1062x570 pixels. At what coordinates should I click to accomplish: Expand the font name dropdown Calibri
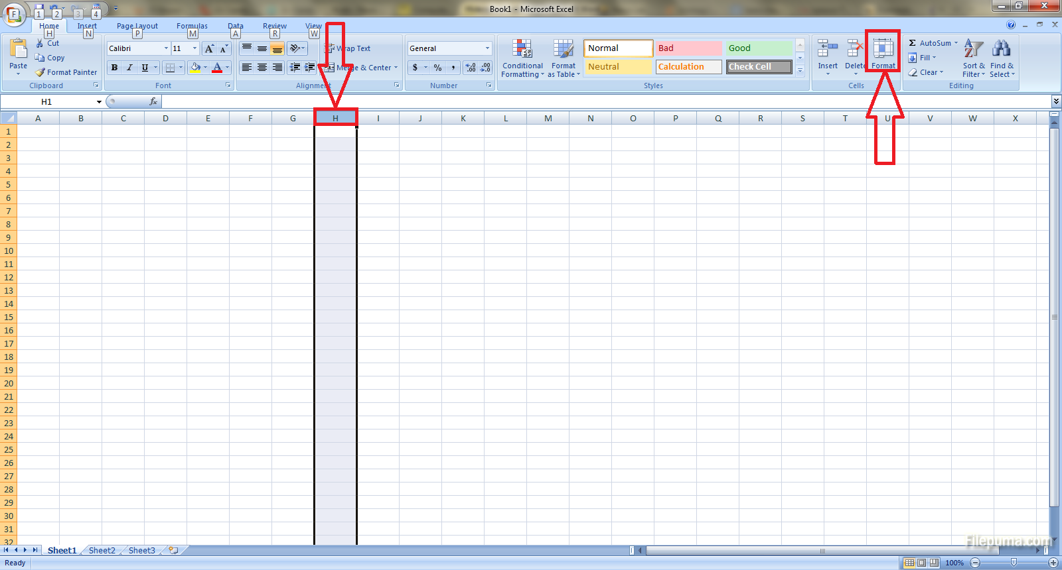point(166,48)
